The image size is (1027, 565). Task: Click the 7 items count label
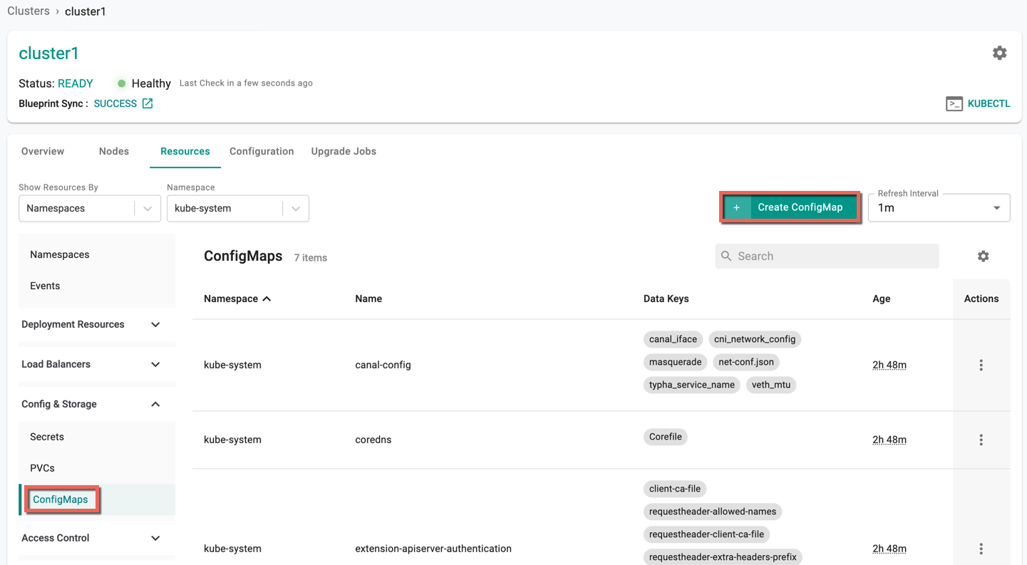point(311,258)
